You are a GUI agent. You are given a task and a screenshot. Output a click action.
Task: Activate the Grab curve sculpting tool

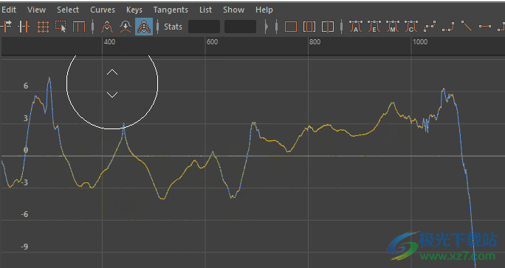pos(107,27)
